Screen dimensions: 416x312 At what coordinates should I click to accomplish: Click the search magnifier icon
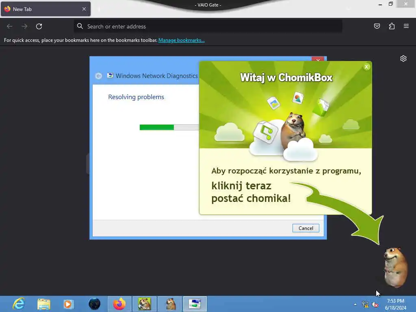pyautogui.click(x=80, y=26)
